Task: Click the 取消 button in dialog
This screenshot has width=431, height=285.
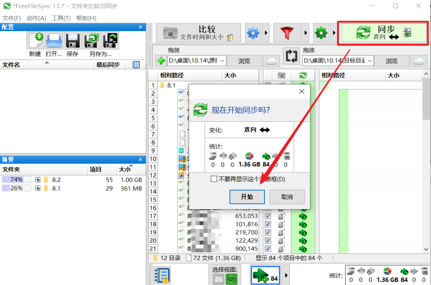Action: pyautogui.click(x=287, y=197)
